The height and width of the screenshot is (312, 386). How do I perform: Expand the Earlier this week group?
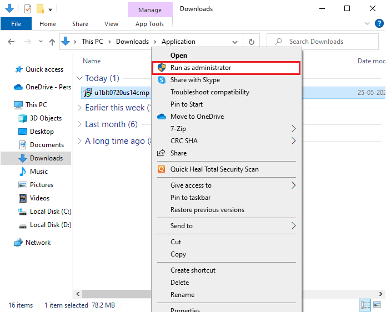pyautogui.click(x=79, y=108)
